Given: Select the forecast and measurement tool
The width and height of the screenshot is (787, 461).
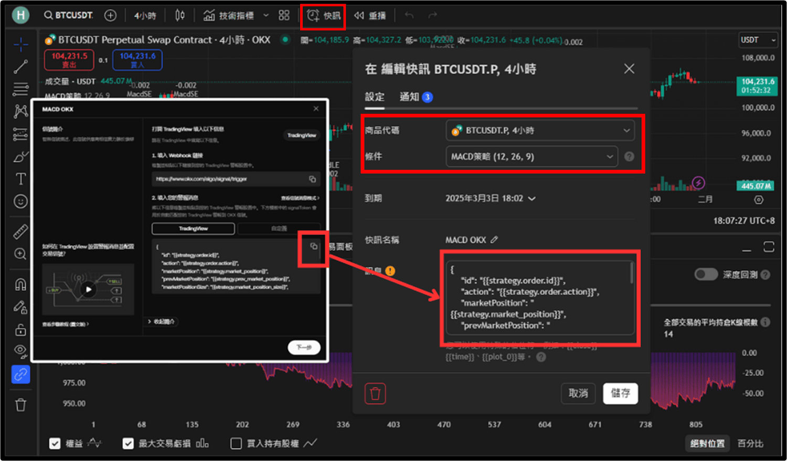Looking at the screenshot, I should tap(20, 134).
